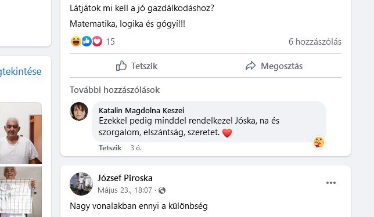Share the post via Megosztás button
The image size is (374, 217).
coord(274,66)
